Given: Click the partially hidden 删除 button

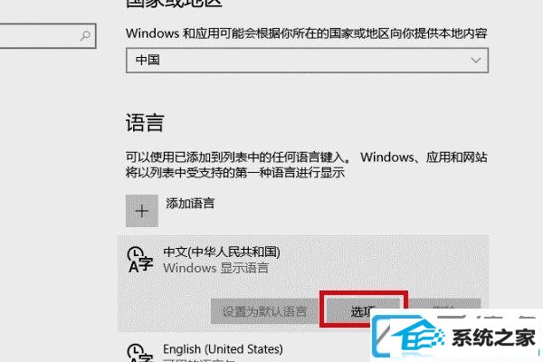Looking at the screenshot, I should (x=445, y=306).
